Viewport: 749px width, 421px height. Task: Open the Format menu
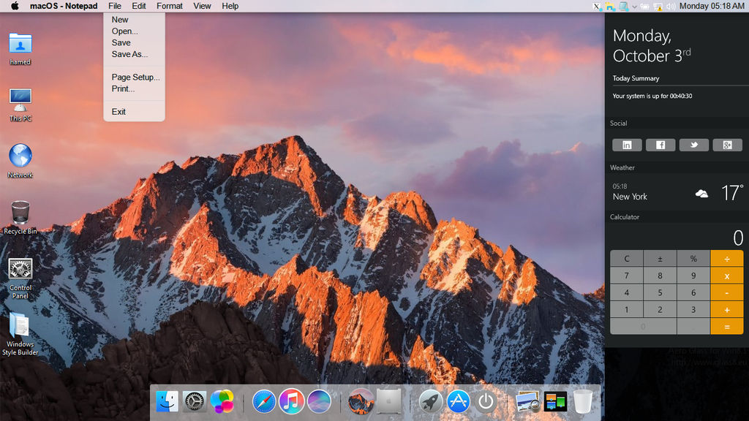[x=170, y=6]
